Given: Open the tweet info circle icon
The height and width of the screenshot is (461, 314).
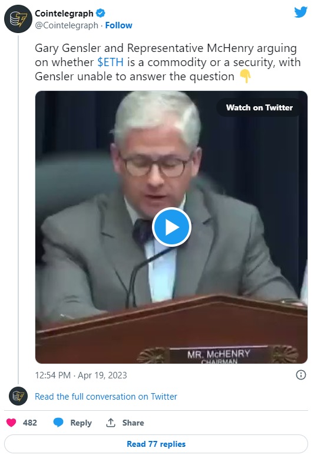Looking at the screenshot, I should point(301,375).
